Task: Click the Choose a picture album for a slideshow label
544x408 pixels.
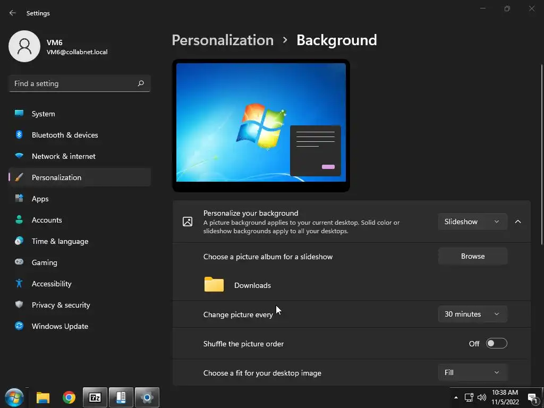Action: (x=268, y=257)
